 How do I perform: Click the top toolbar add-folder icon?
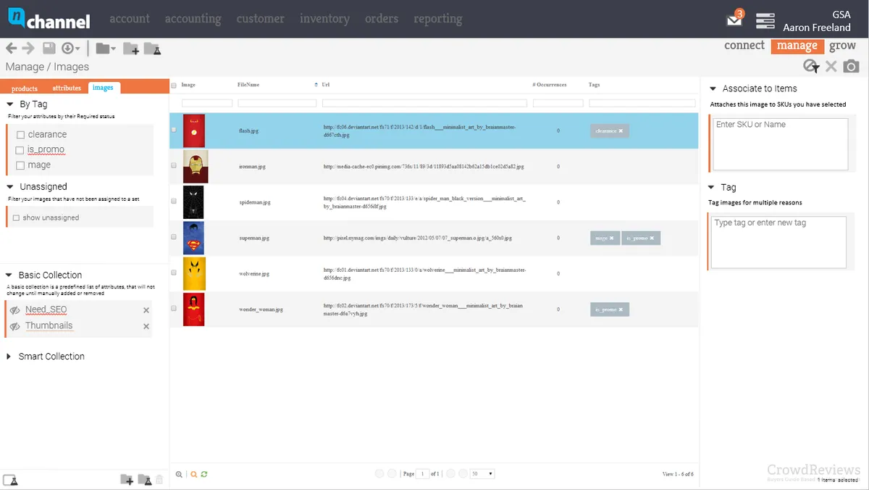pyautogui.click(x=130, y=49)
